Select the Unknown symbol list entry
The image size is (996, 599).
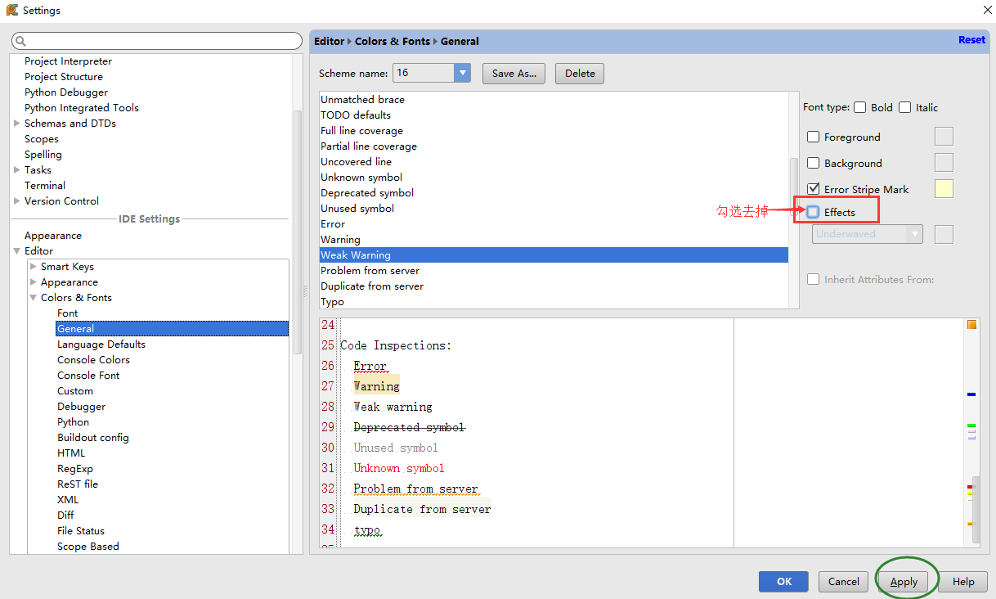(x=361, y=178)
